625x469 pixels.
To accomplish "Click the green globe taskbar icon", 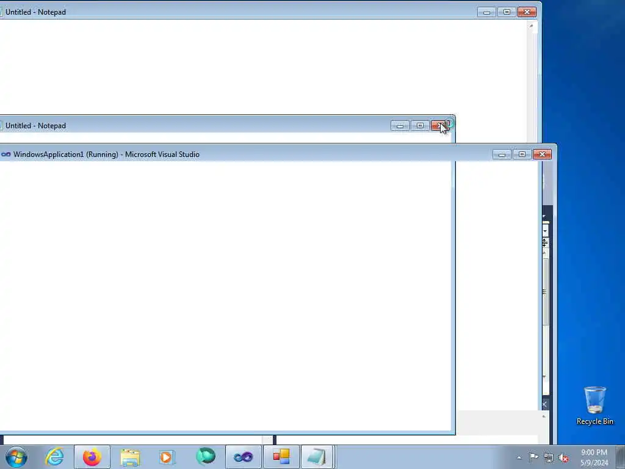I will (205, 457).
